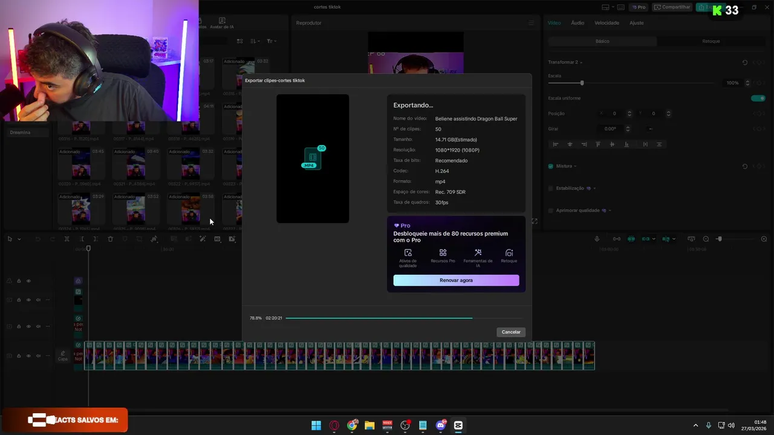Collapse the Transformar 2 section

click(581, 62)
